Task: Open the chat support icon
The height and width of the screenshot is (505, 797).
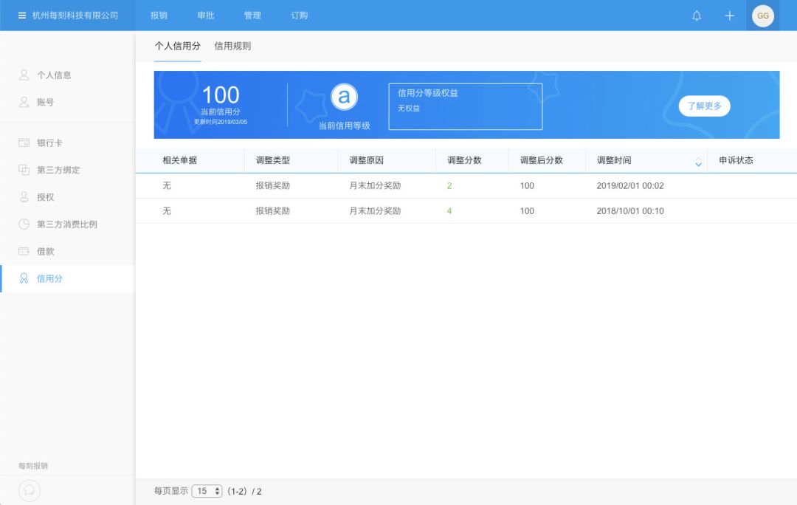Action: click(30, 490)
